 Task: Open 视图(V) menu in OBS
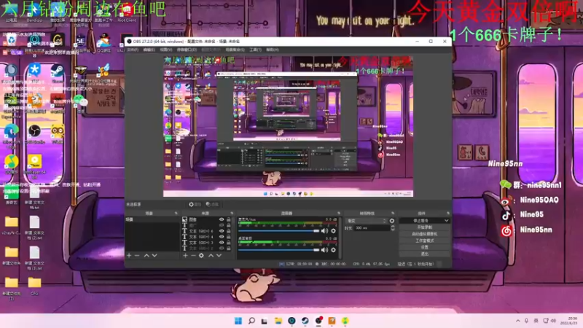pos(166,50)
